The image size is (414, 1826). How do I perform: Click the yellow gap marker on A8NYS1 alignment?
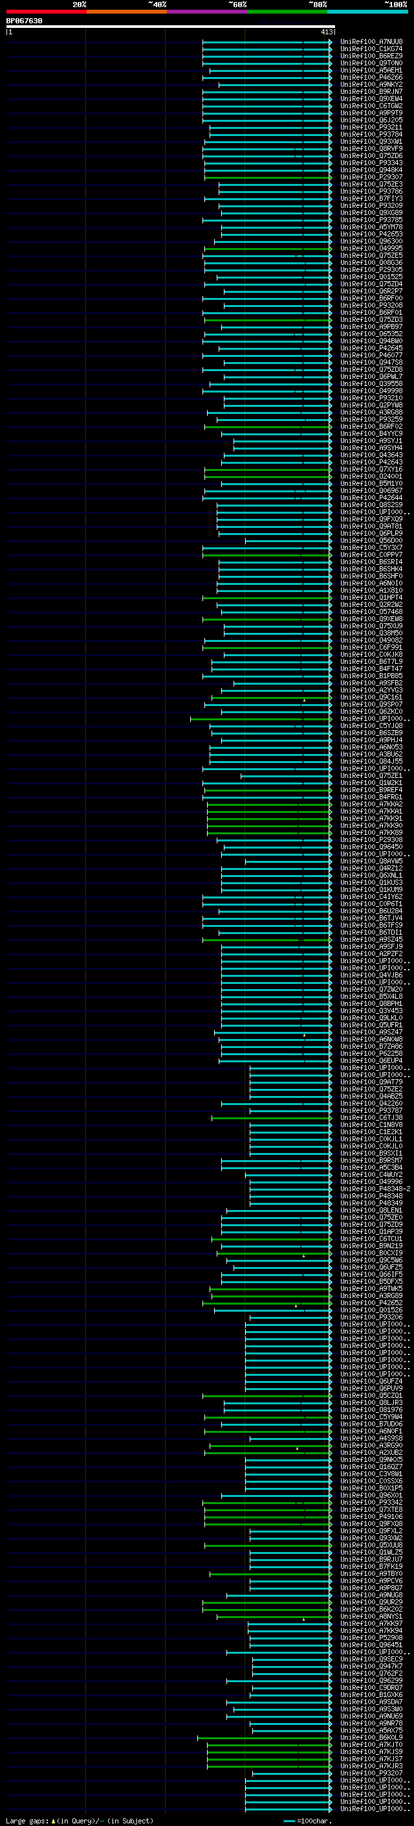303,1619
